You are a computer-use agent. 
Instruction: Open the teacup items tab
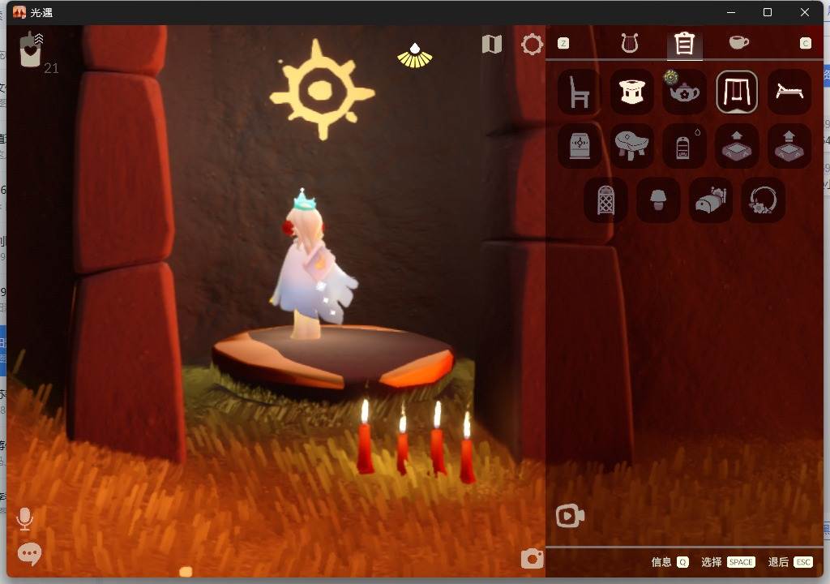click(738, 42)
